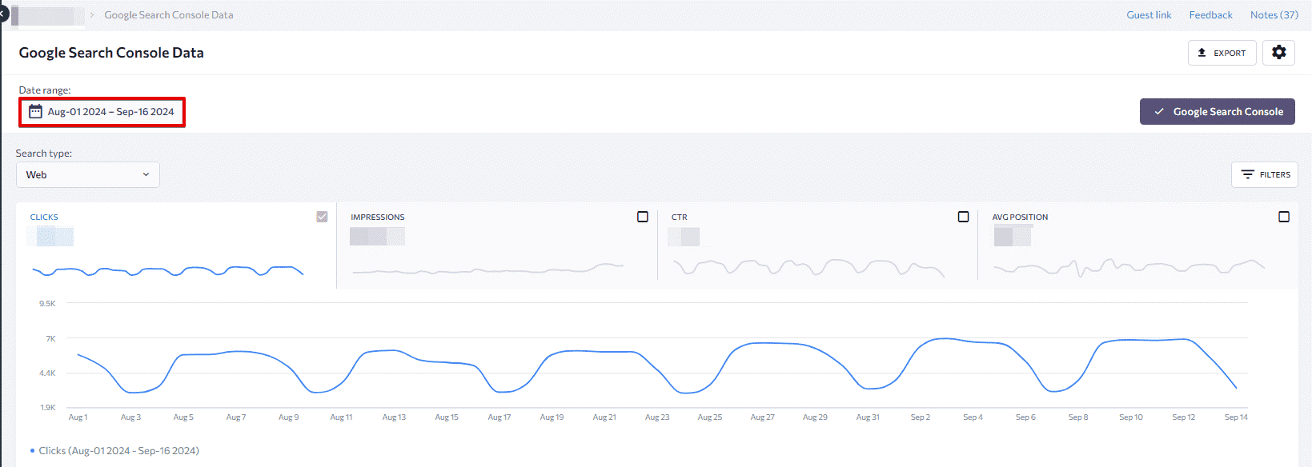Open Notes (37)
Screen dimensions: 1312x467
click(x=1274, y=15)
